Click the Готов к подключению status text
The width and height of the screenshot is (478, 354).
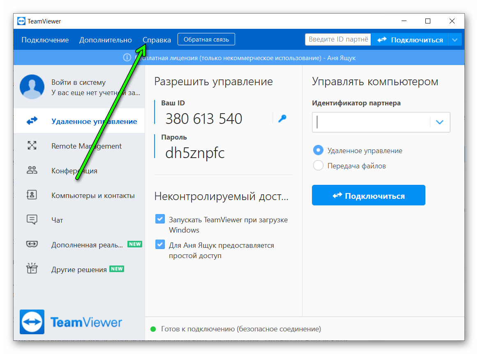point(241,329)
